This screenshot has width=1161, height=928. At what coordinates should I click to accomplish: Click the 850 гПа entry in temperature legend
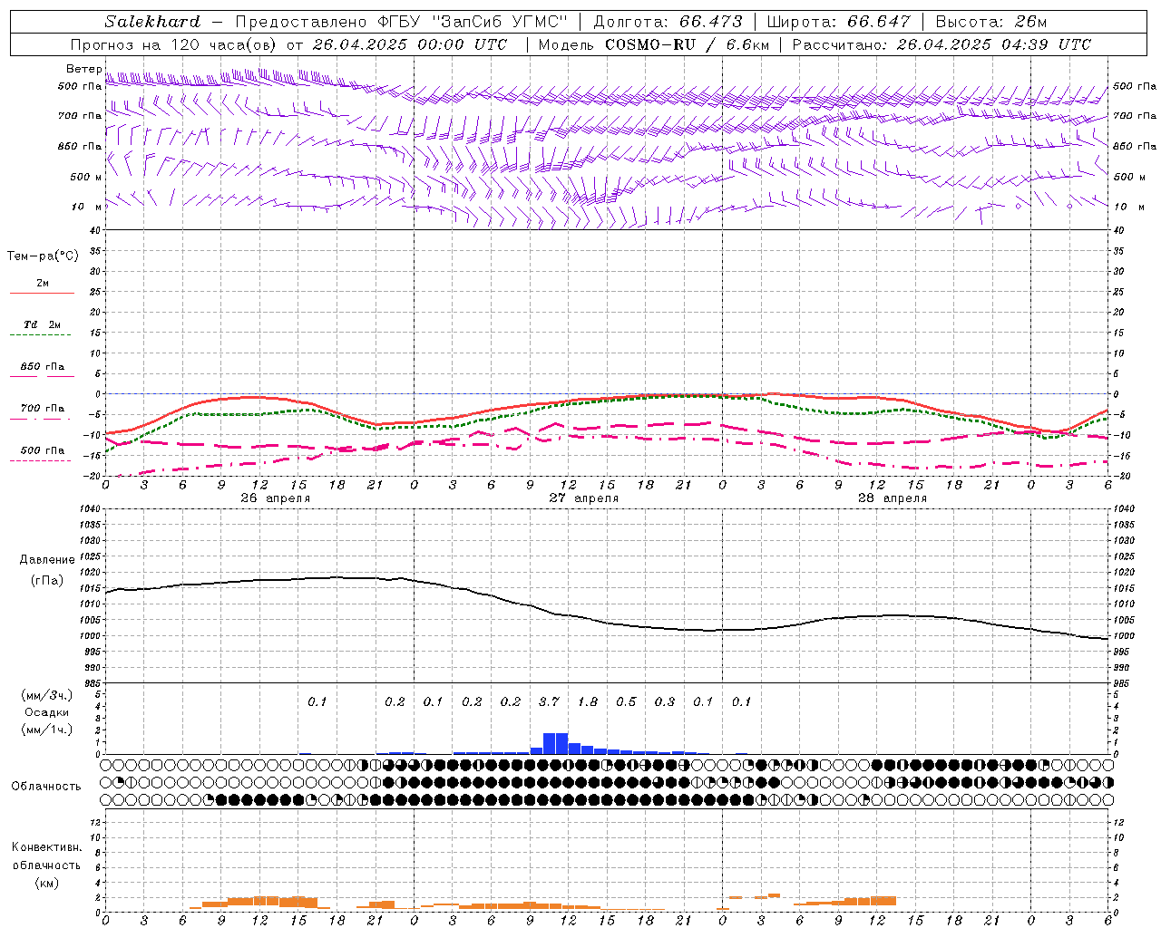tap(42, 367)
